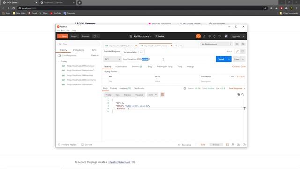Reload the Chrome page
The height and width of the screenshot is (169, 300).
point(14,8)
